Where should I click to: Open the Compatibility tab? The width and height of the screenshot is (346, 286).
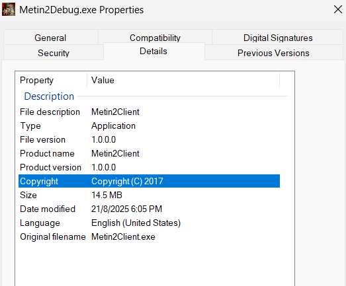click(x=155, y=38)
